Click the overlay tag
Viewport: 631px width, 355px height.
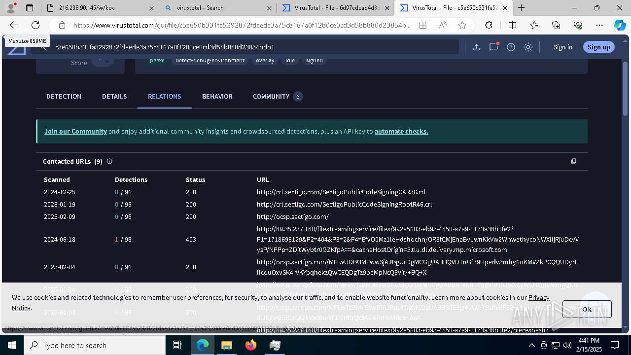265,60
